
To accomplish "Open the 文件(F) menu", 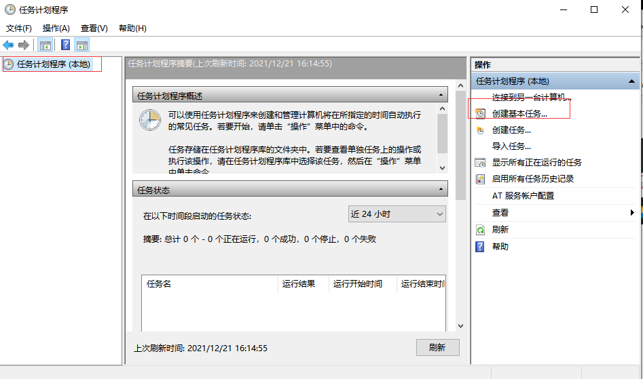I will click(x=19, y=28).
